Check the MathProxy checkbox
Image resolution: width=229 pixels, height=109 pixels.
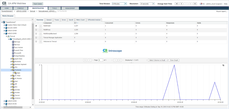36,30
